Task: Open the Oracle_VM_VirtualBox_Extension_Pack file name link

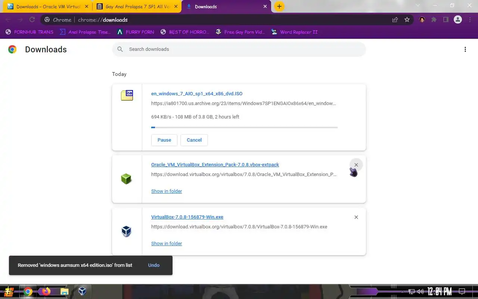Action: click(215, 165)
